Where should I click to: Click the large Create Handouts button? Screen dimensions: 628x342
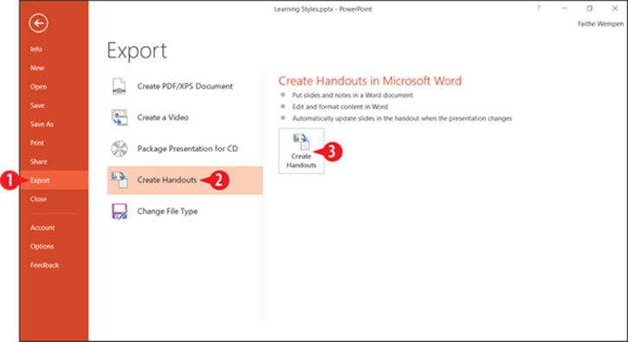pyautogui.click(x=301, y=151)
